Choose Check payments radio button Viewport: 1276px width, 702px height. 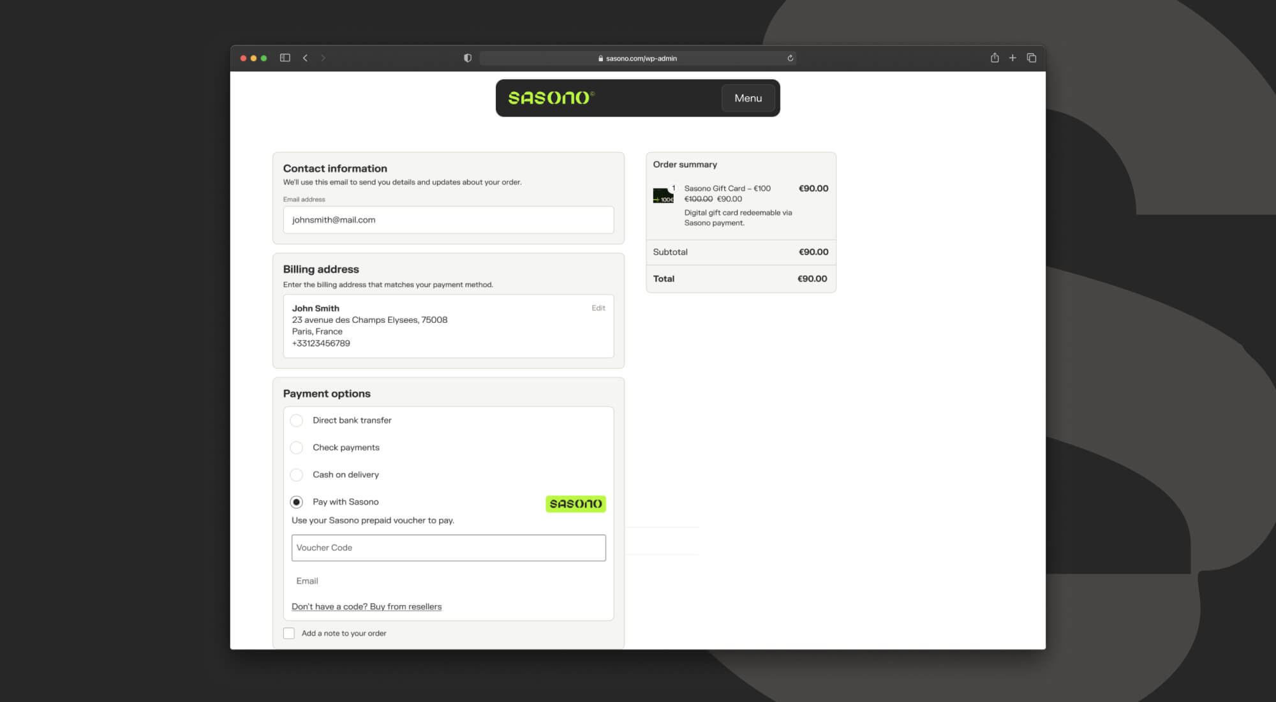click(x=297, y=448)
